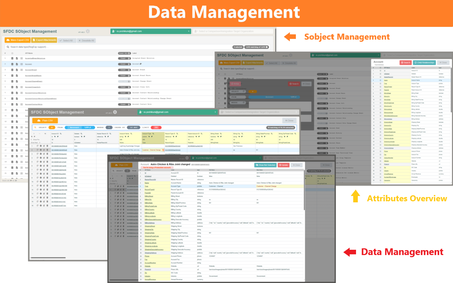
Task: Click the edit pencil icon on the first record row
Action: click(44, 145)
